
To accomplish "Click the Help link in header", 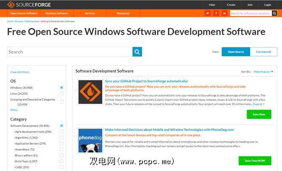I will (x=212, y=5).
